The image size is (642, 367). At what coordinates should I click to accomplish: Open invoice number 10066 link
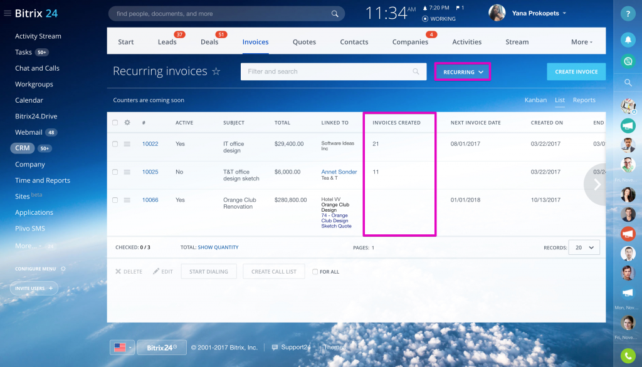(x=150, y=200)
